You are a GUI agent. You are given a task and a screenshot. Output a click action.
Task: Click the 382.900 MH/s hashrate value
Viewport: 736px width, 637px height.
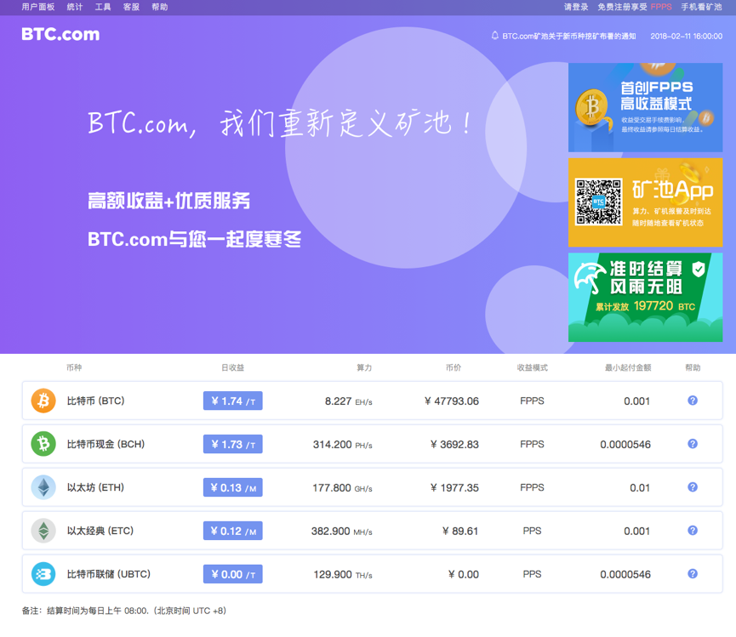[x=342, y=531]
